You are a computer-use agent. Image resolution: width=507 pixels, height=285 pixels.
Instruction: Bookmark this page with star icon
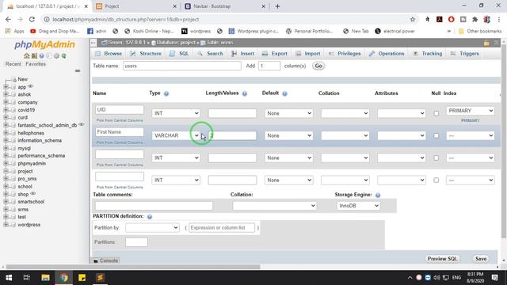pos(413,19)
